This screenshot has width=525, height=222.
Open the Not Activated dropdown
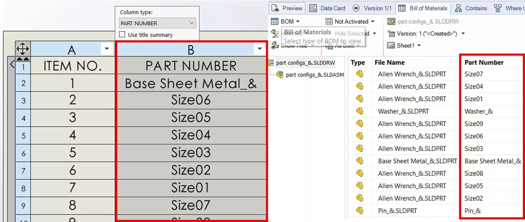(x=349, y=21)
